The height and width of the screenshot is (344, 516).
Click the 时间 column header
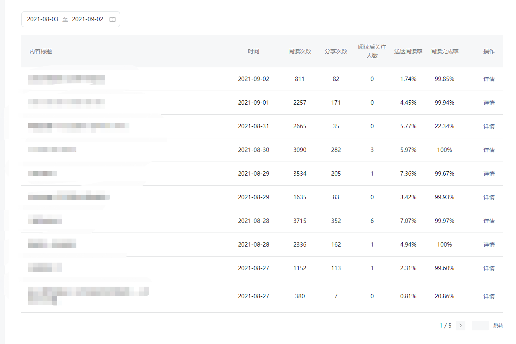[254, 51]
